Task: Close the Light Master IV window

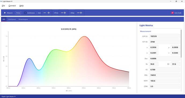Action: pos(182,1)
